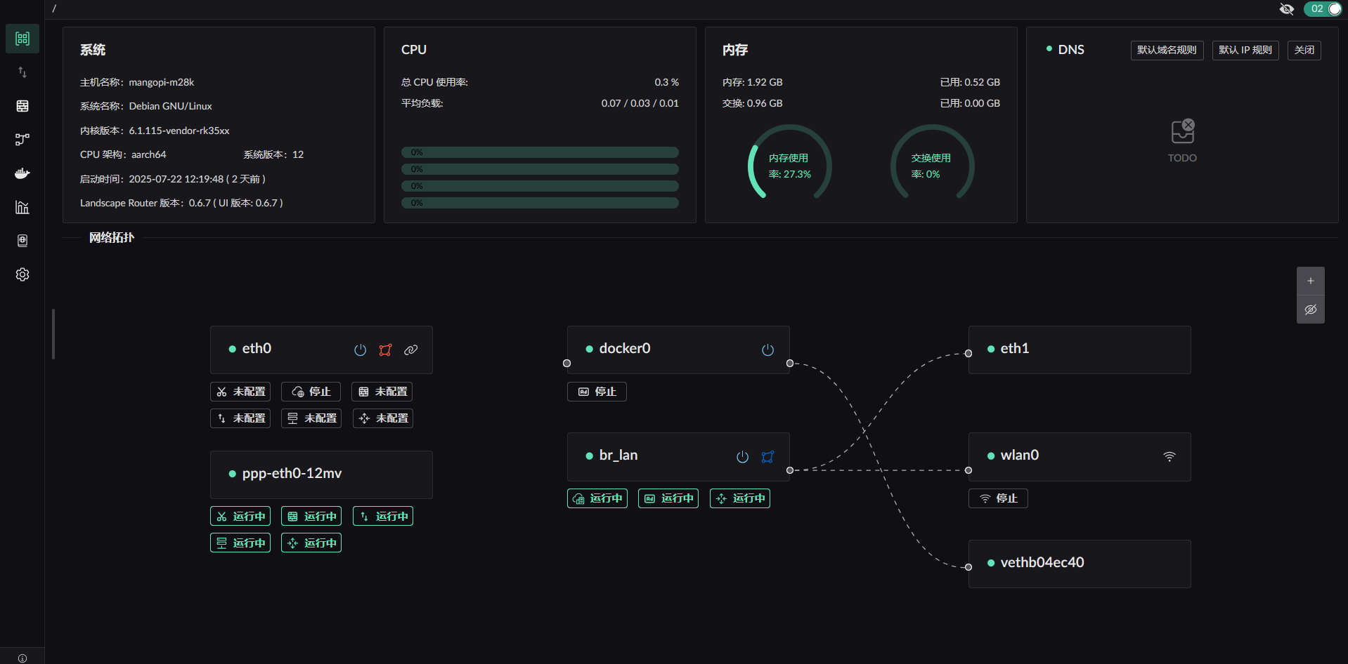Select the br_lan interface card

click(x=678, y=456)
